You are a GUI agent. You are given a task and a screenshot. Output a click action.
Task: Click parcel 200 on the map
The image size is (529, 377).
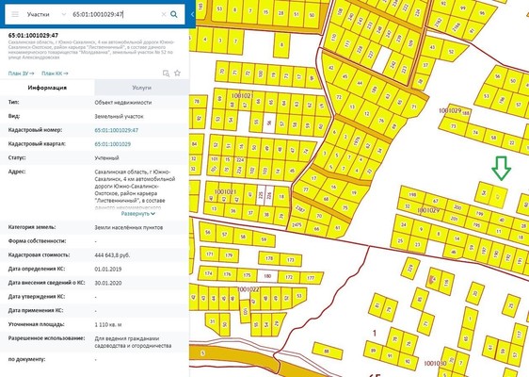(x=457, y=207)
